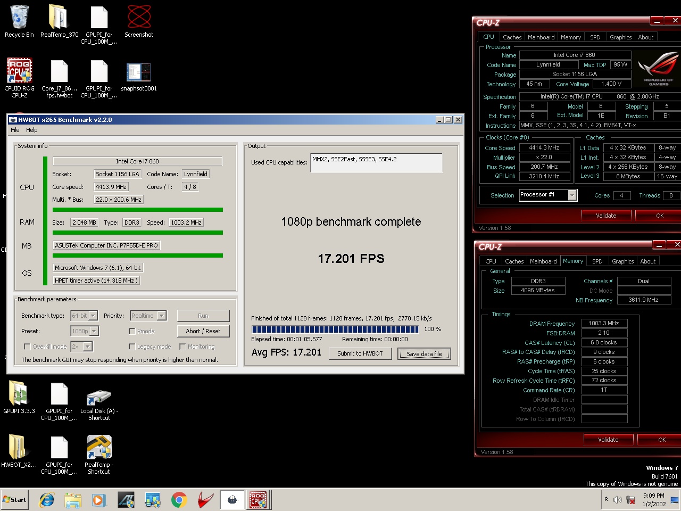This screenshot has width=681, height=511.
Task: Click the NB Frequency 3611.9 MHz value
Action: [643, 300]
